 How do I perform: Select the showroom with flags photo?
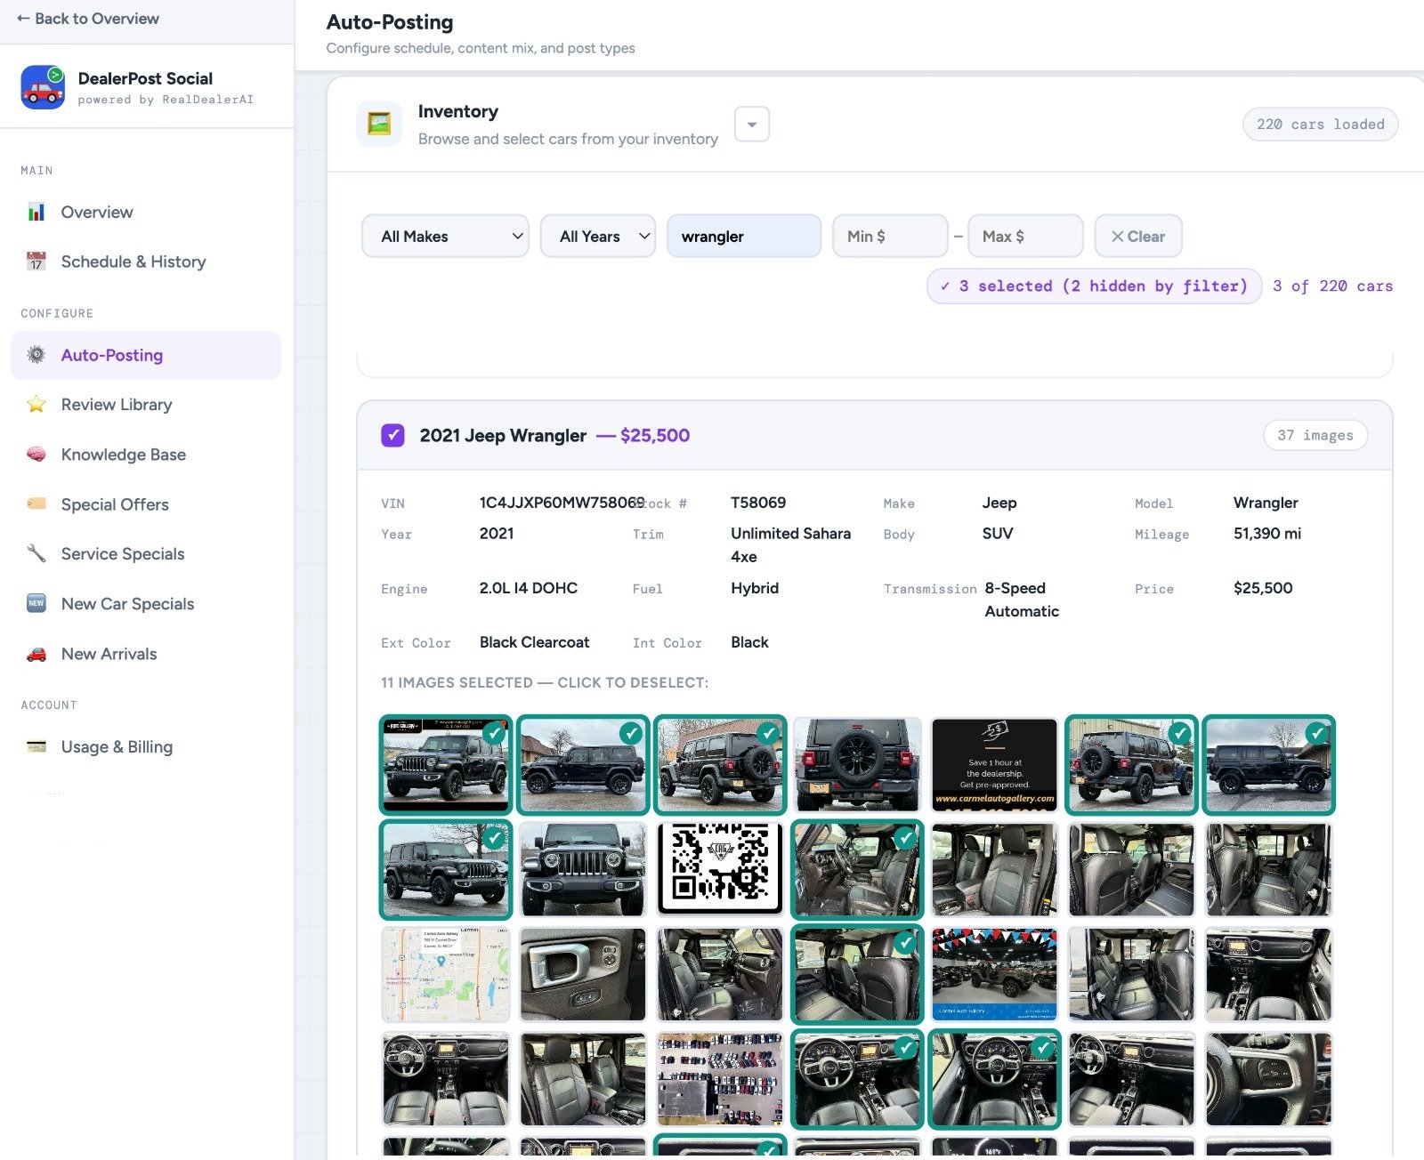(994, 974)
